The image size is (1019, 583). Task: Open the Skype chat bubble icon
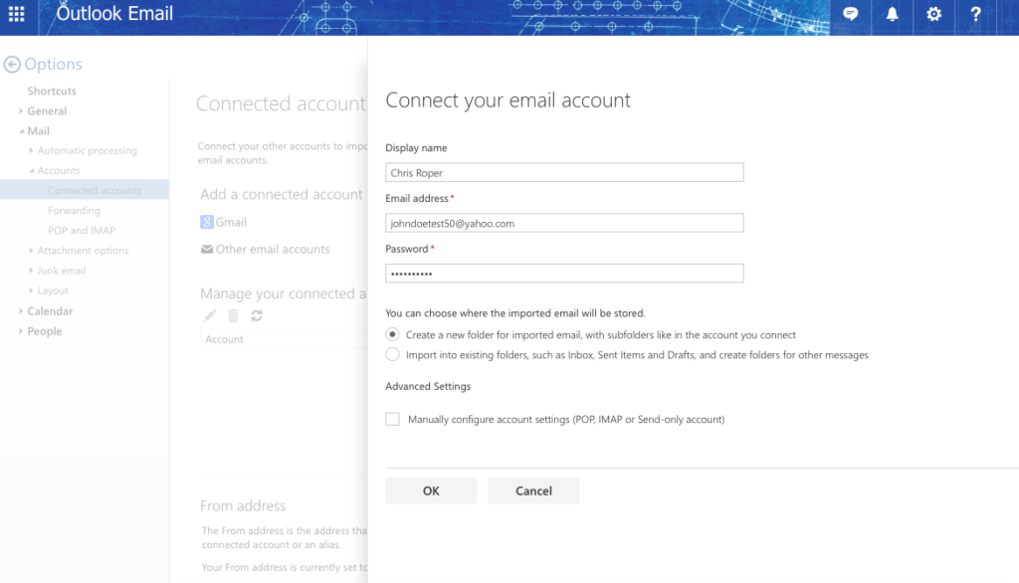click(x=850, y=14)
